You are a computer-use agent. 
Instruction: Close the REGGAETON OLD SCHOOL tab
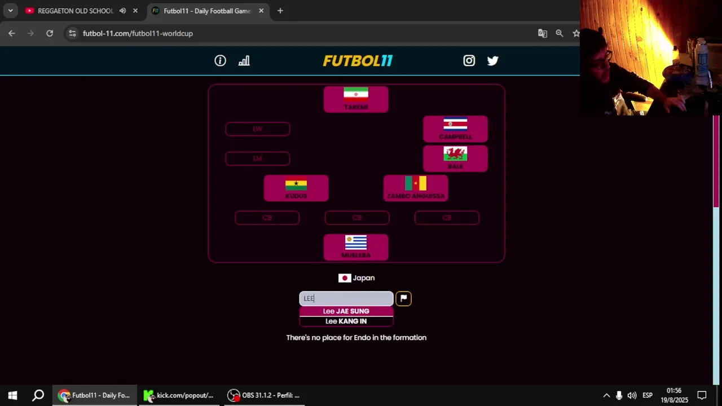pos(135,11)
